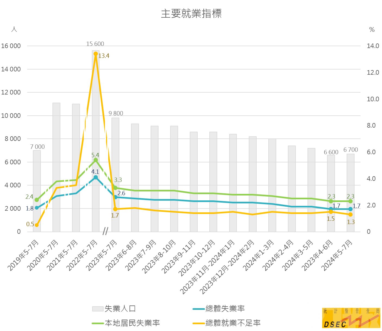Click the teal marker at 4.1
382x331 pixels.
click(x=96, y=177)
